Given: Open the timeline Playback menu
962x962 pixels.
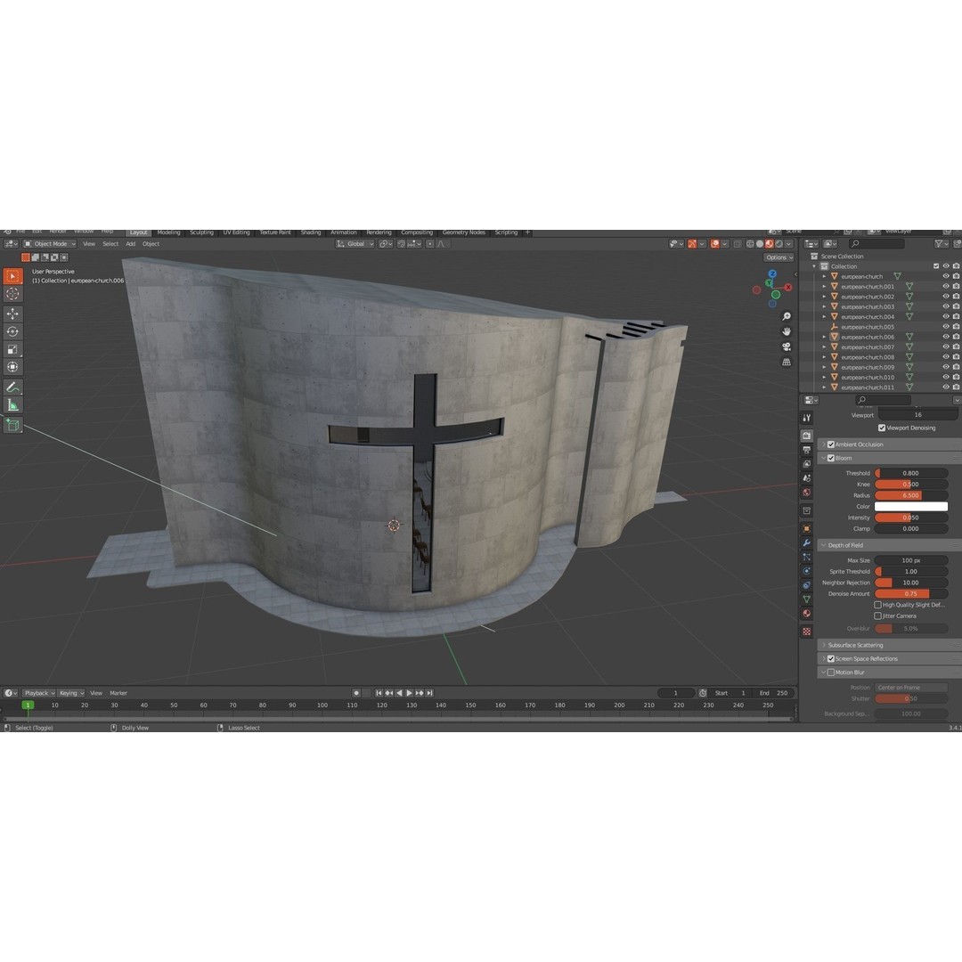Looking at the screenshot, I should 38,693.
